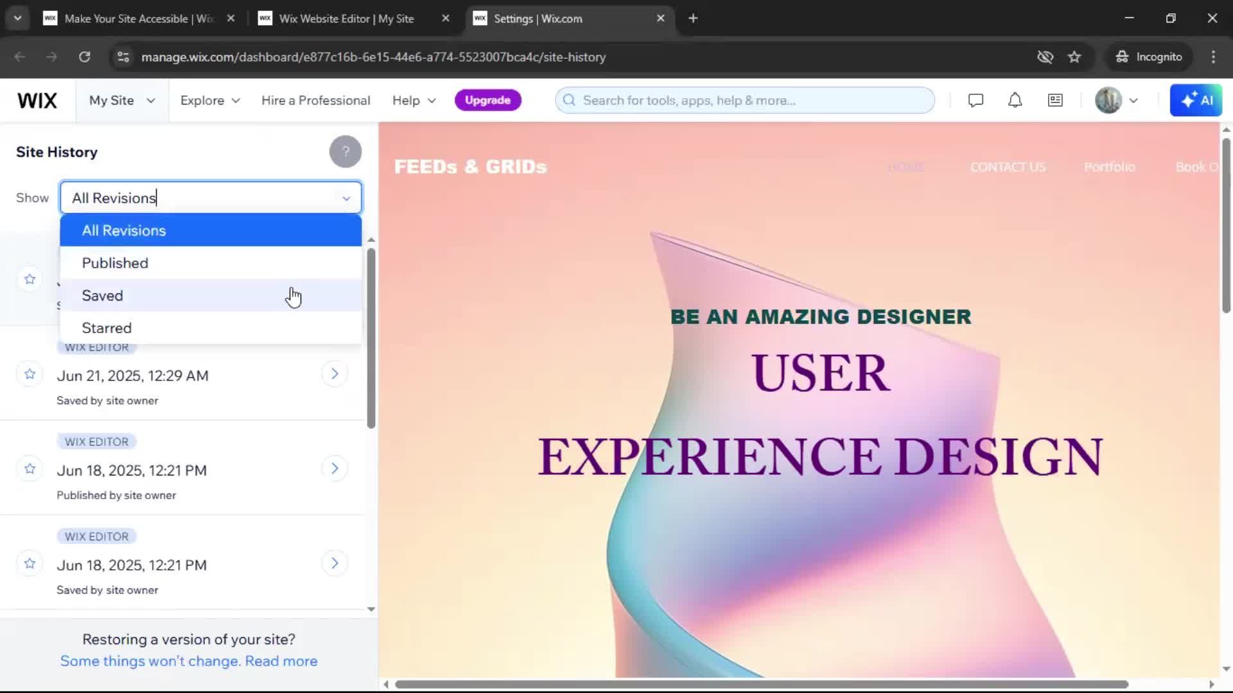Screen dimensions: 1233x693
Task: Open the chat messages icon
Action: [975, 101]
